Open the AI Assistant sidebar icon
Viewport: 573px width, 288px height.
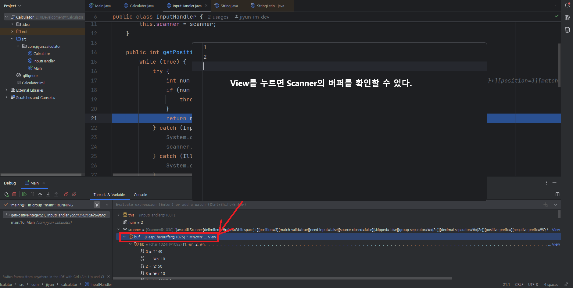tap(567, 18)
